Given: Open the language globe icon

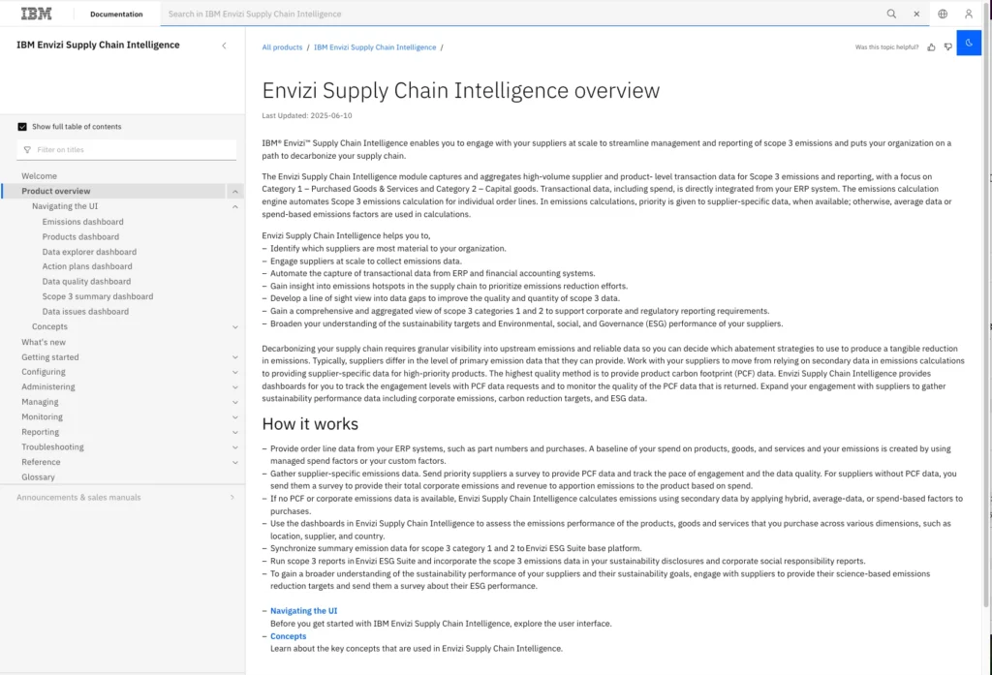Looking at the screenshot, I should tap(943, 15).
